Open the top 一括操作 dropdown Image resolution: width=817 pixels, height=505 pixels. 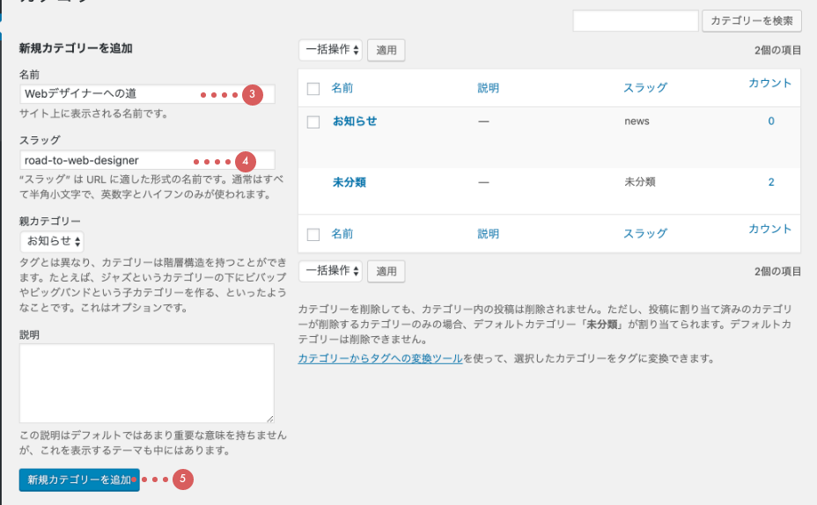pos(330,50)
